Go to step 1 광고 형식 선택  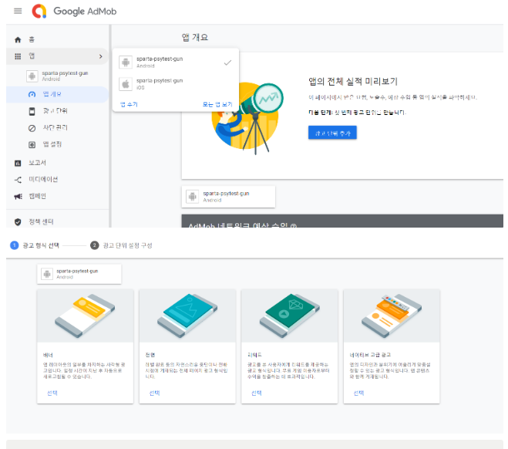coord(35,245)
